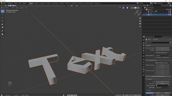Open the Global transform orientation dropdown
This screenshot has width=172, height=96.
pyautogui.click(x=63, y=6)
